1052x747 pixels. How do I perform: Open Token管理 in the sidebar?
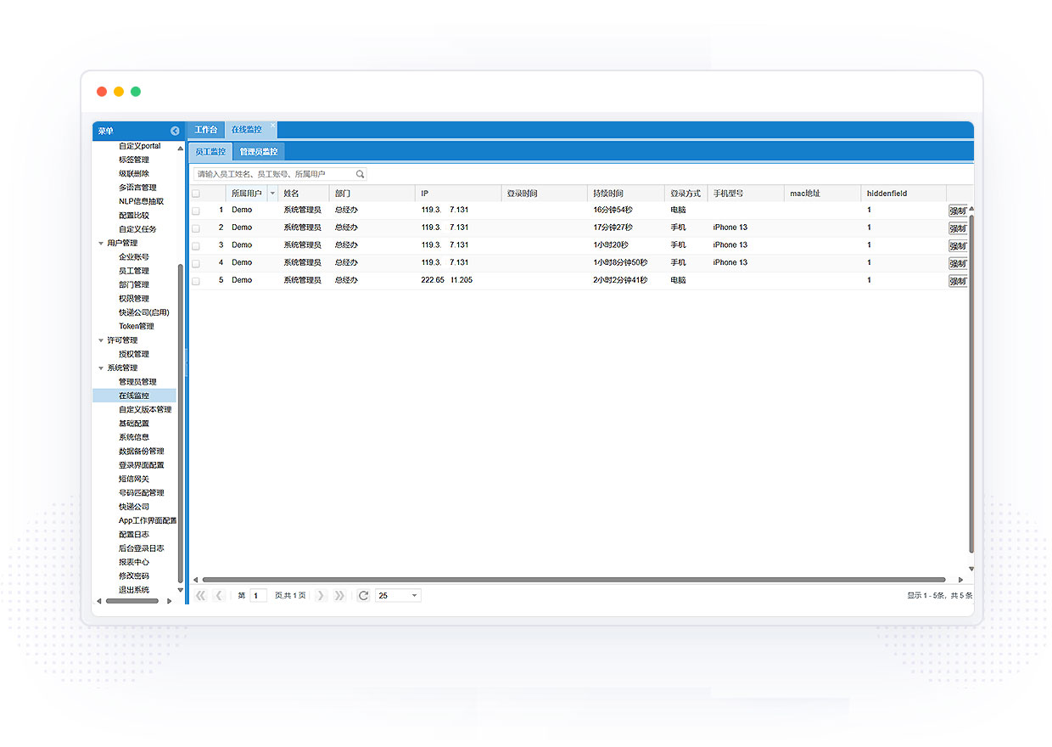tap(137, 326)
